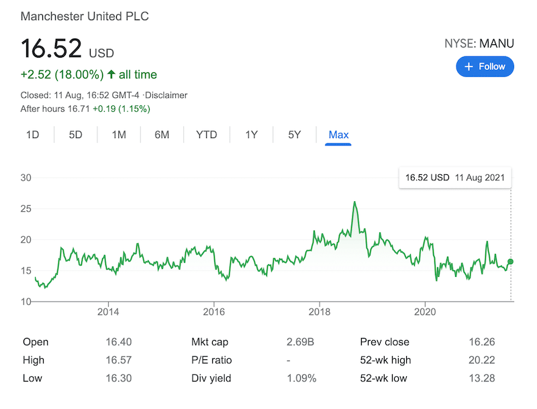Screen dimensions: 537x409
Task: Click the High value 16.57
Action: click(119, 360)
